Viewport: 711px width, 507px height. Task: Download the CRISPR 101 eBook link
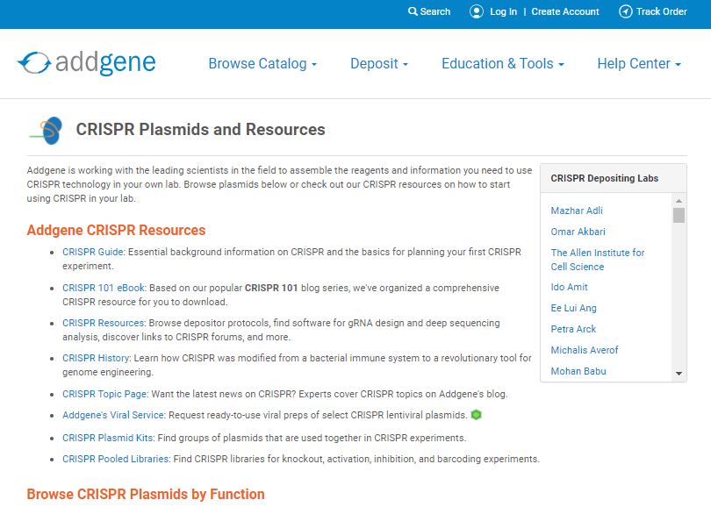pos(104,288)
